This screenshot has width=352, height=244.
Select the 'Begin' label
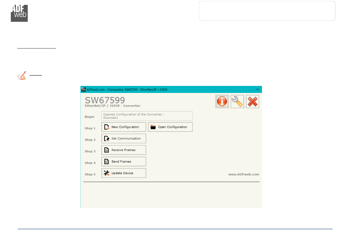click(89, 117)
